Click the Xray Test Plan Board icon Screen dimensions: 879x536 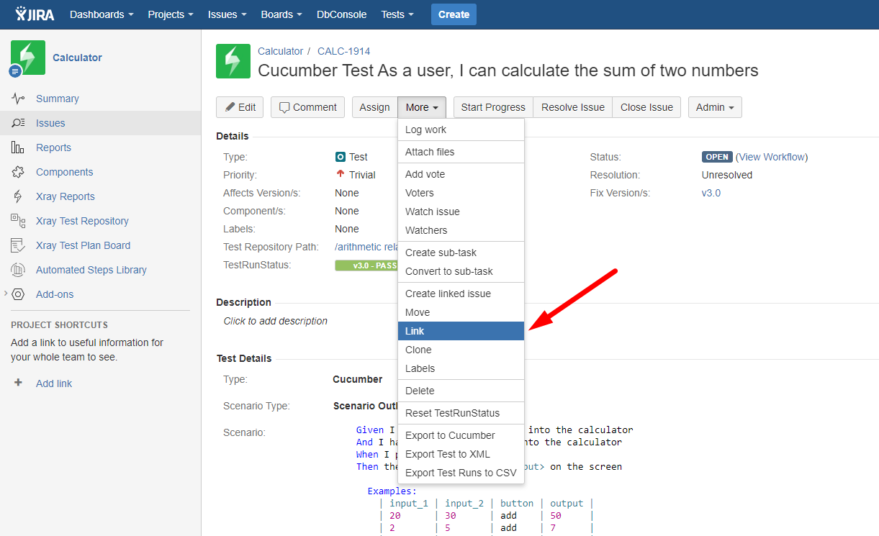coord(18,245)
